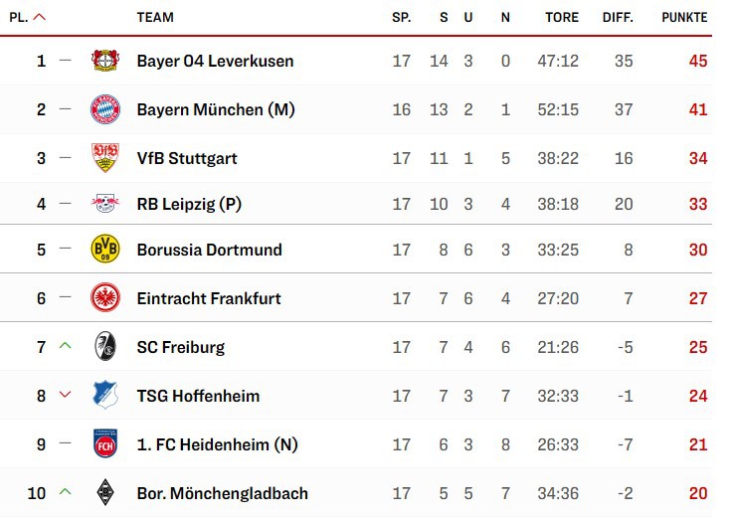This screenshot has height=519, width=730.
Task: Click Hoffenheim's red downward trend arrow
Action: pyautogui.click(x=66, y=396)
